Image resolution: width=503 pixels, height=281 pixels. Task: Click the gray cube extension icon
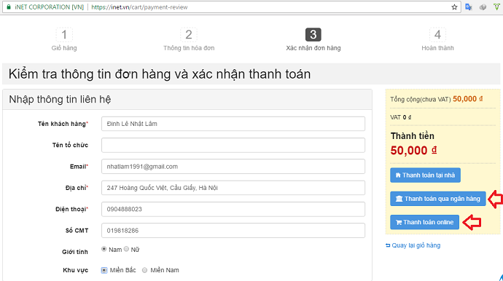pyautogui.click(x=483, y=7)
